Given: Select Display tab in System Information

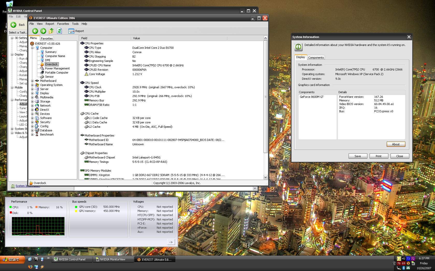Looking at the screenshot, I should pyautogui.click(x=301, y=57).
